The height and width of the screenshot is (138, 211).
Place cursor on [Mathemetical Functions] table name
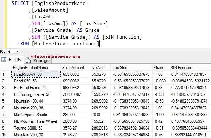point(65,44)
